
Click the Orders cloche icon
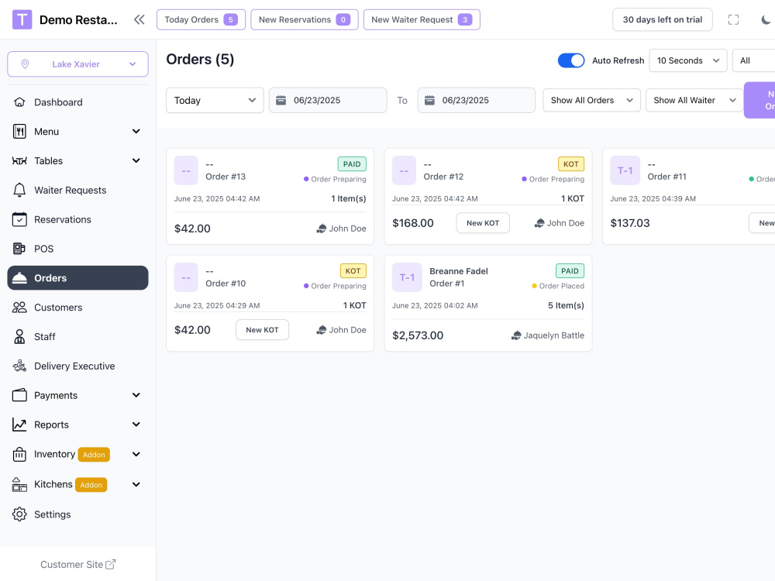(19, 278)
